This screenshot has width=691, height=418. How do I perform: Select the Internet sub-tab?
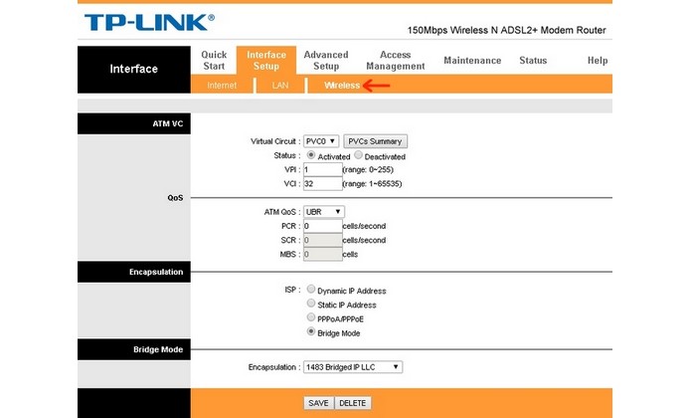click(222, 86)
